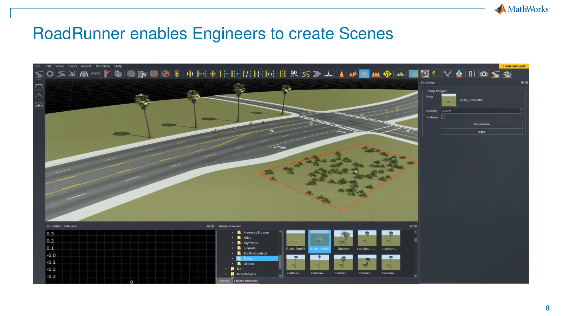The image size is (562, 316).
Task: Click the Prop preview image in Attributes
Action: [x=449, y=100]
